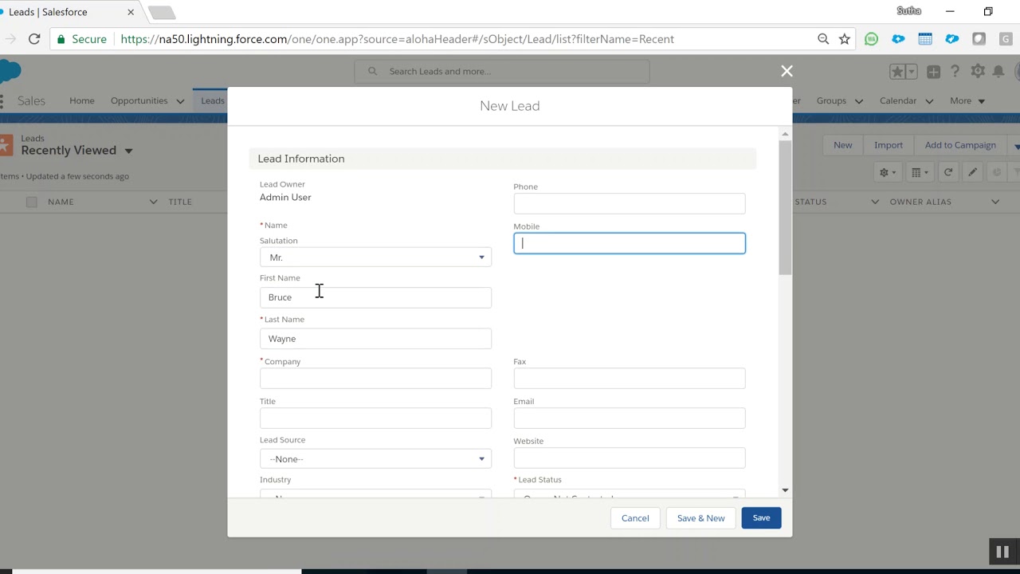Click the inline edit pencil icon
The height and width of the screenshot is (574, 1020).
tap(972, 172)
